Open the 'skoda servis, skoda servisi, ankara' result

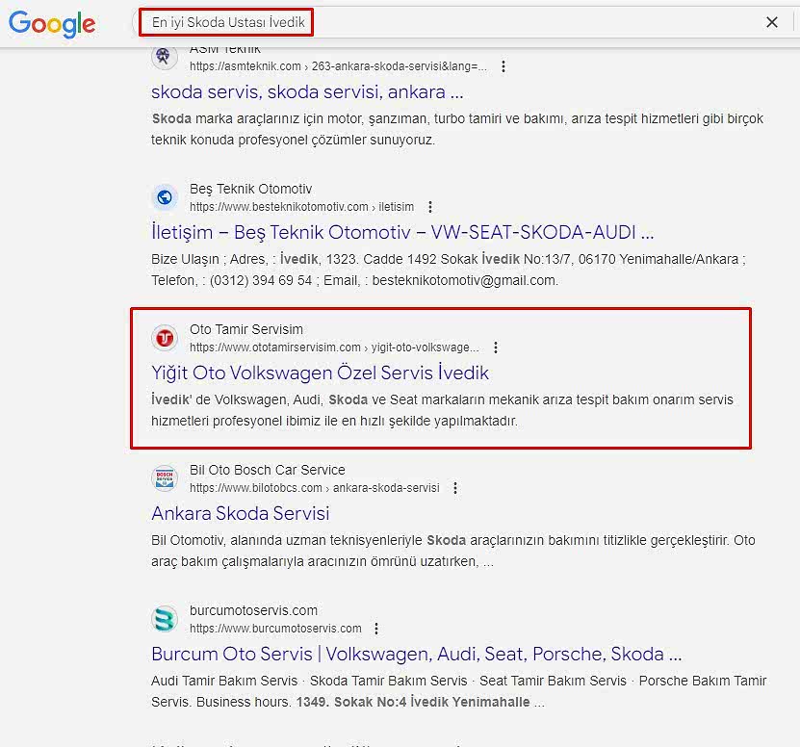click(x=307, y=92)
